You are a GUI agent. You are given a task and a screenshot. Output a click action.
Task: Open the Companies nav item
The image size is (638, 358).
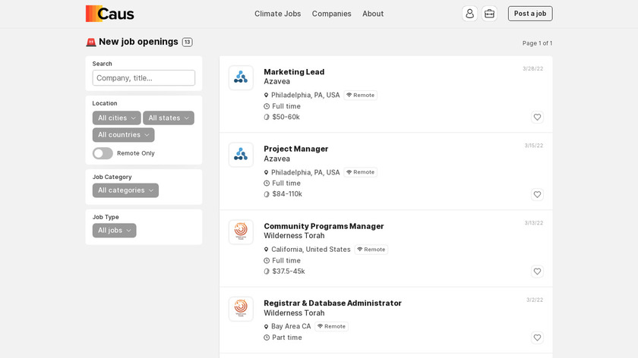(x=331, y=14)
